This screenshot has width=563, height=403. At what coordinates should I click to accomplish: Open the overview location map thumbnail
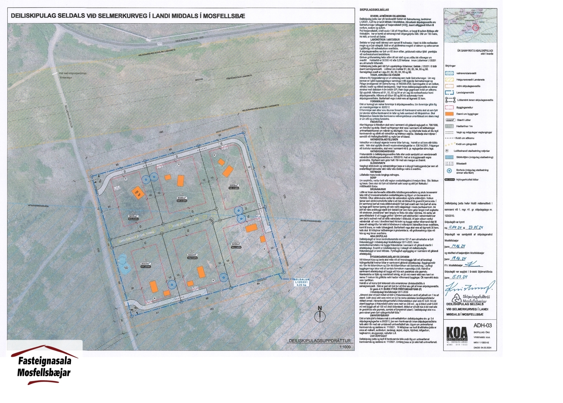(x=470, y=25)
